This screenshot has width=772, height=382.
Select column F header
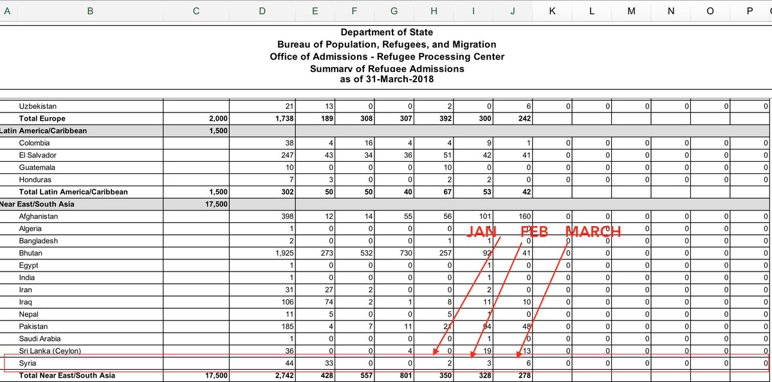tap(354, 10)
